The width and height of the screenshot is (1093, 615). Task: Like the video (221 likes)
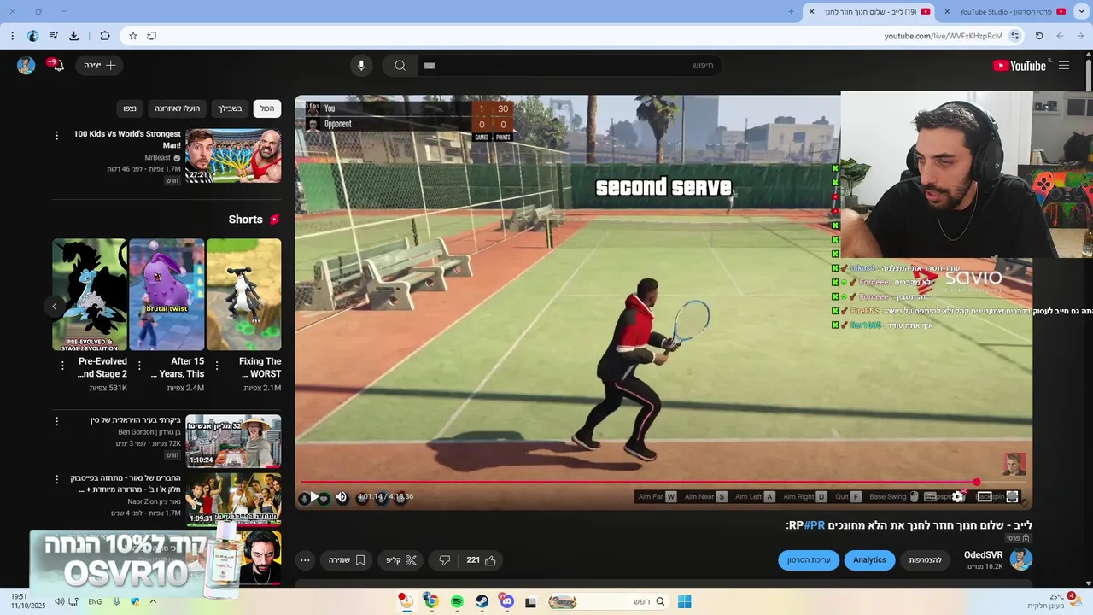pos(482,560)
